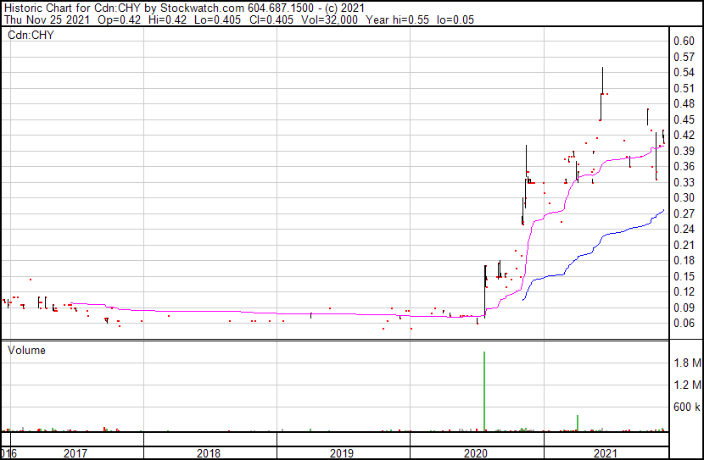The height and width of the screenshot is (460, 704).
Task: Click the 0.42 price axis label
Action: [x=684, y=135]
